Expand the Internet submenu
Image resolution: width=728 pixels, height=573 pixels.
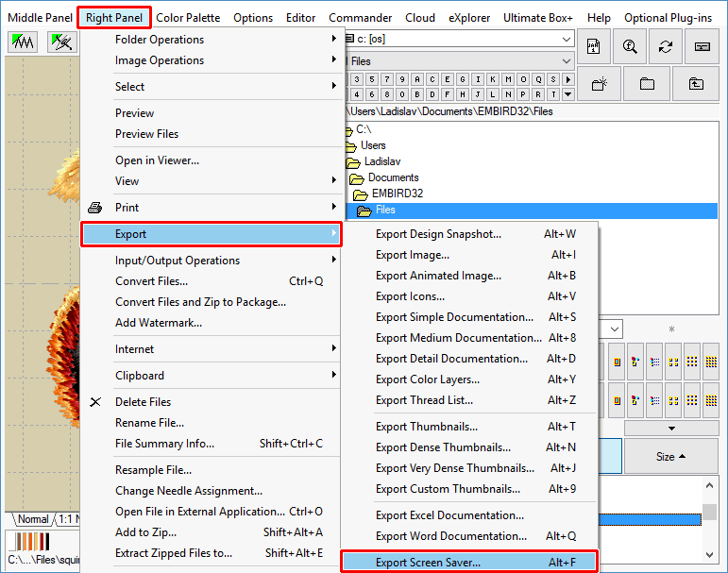click(212, 348)
